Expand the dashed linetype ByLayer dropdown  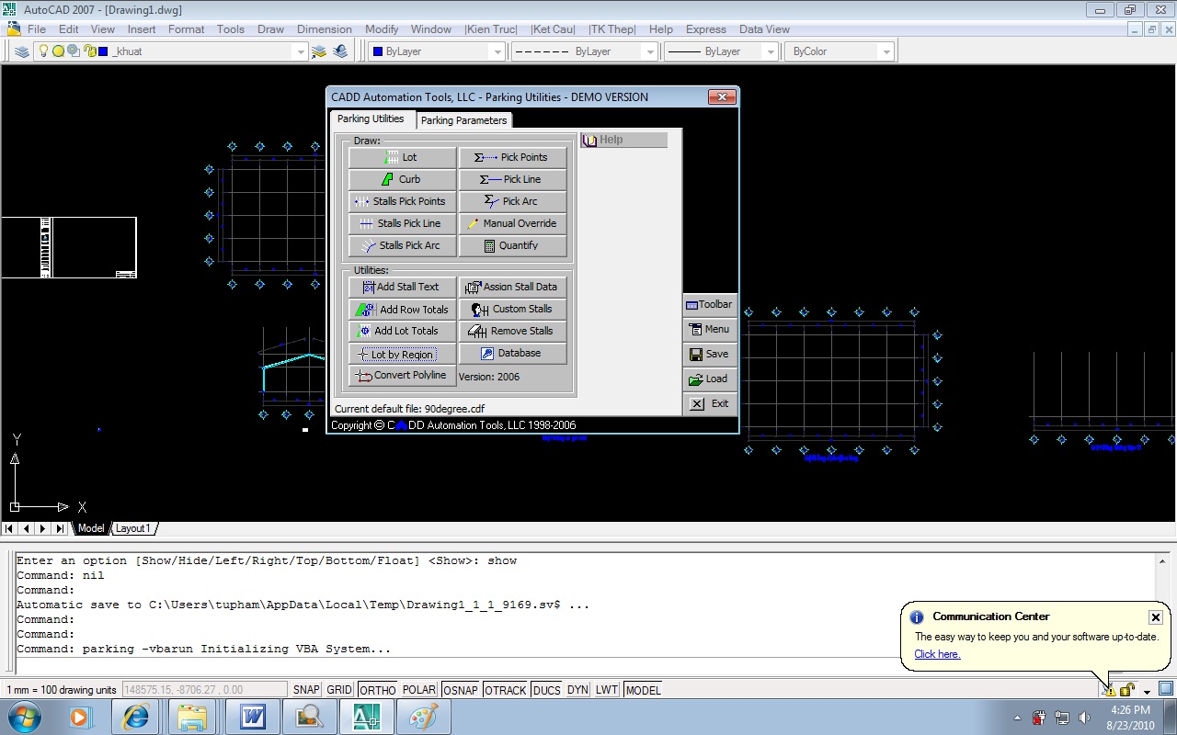point(650,51)
